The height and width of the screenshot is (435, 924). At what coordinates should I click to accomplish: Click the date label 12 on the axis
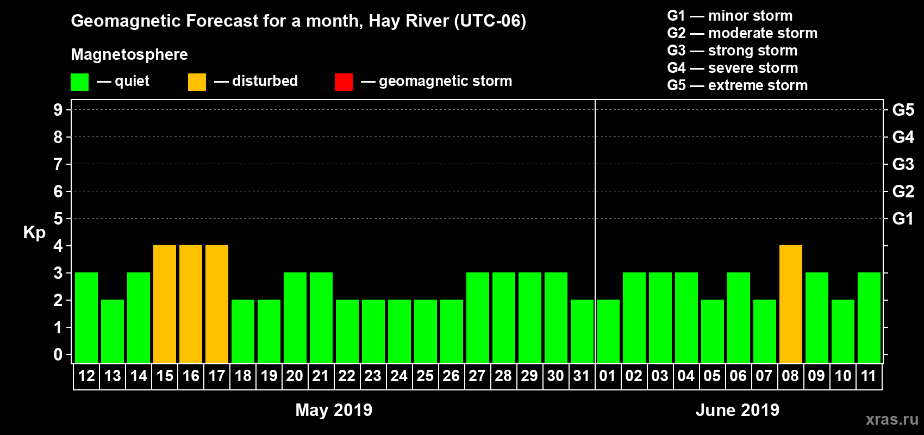point(86,376)
